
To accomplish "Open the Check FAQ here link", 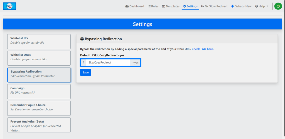I will coord(203,49).
